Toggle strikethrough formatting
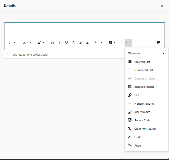 click(x=73, y=43)
